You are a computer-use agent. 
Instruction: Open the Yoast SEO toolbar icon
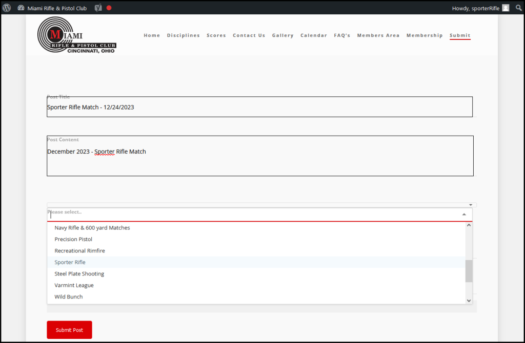pyautogui.click(x=98, y=8)
